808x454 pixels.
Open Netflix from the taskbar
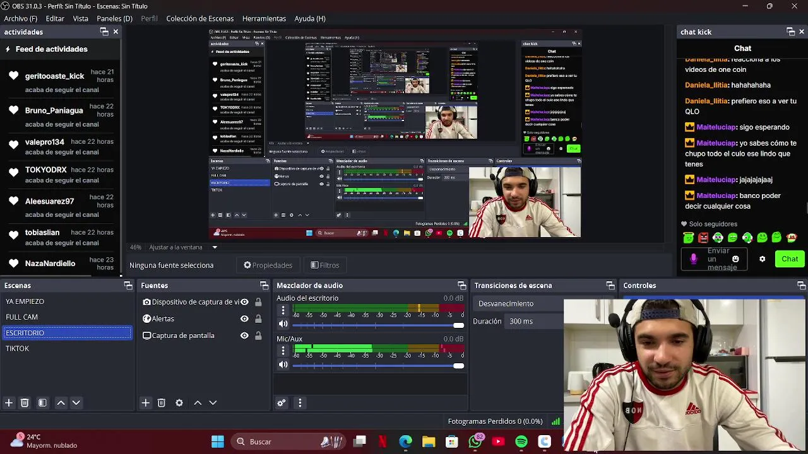(x=383, y=441)
